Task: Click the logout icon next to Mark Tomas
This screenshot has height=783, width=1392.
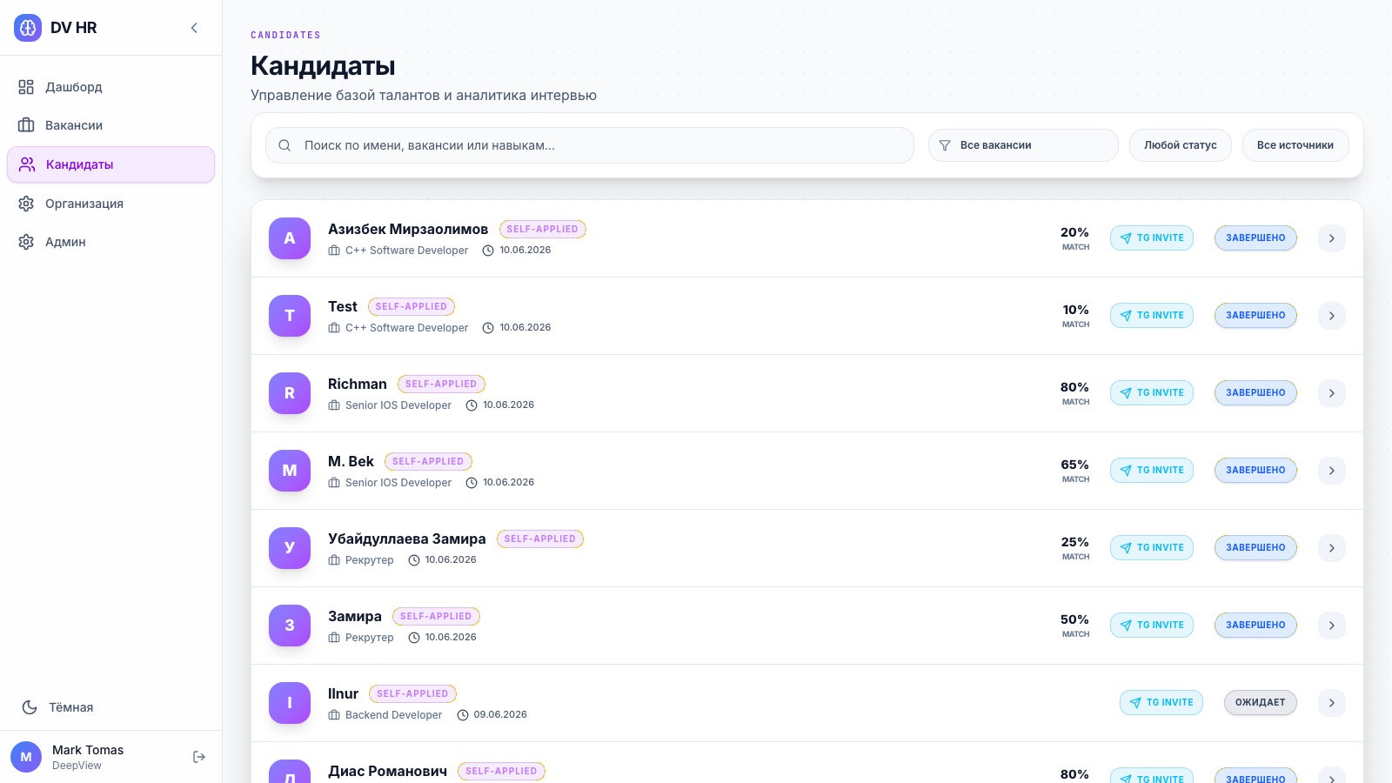Action: [199, 757]
